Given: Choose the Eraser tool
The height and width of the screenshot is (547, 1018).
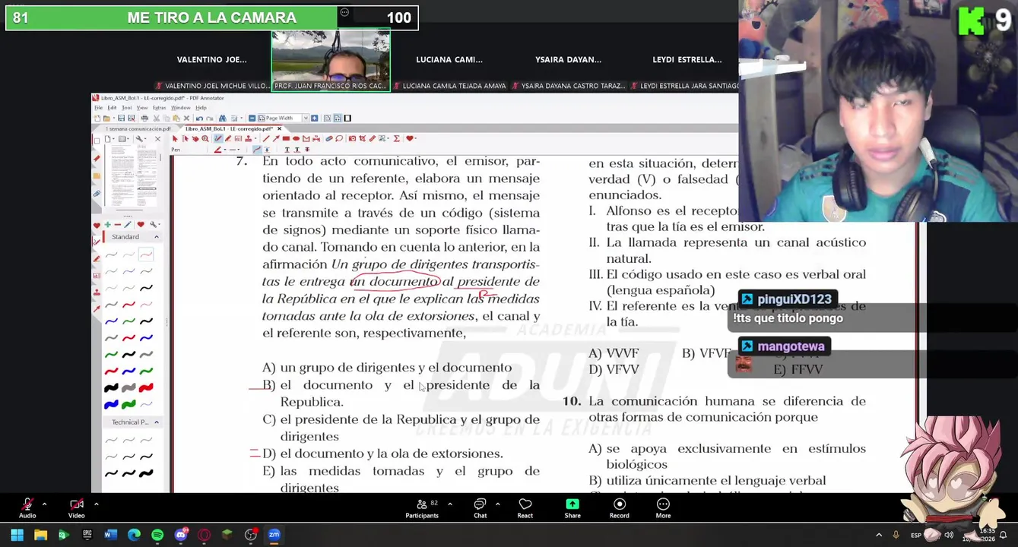Looking at the screenshot, I should coord(329,138).
